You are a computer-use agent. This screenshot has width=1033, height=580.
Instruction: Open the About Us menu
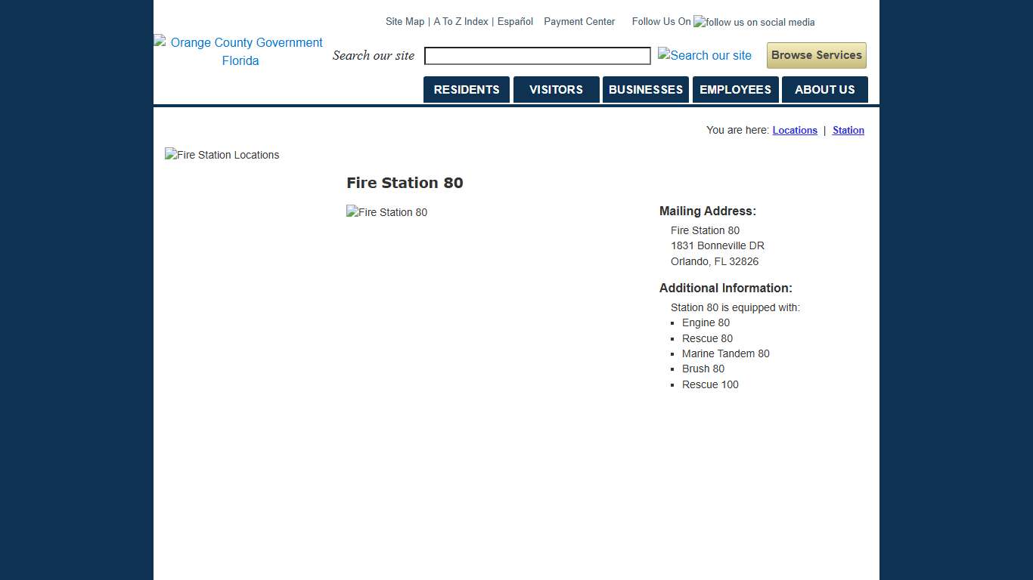[824, 90]
